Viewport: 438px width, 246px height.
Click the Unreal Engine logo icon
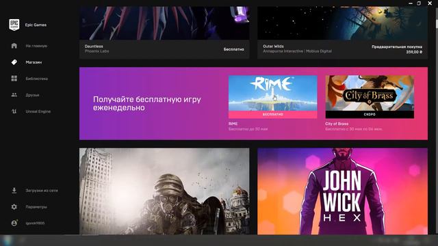click(14, 111)
